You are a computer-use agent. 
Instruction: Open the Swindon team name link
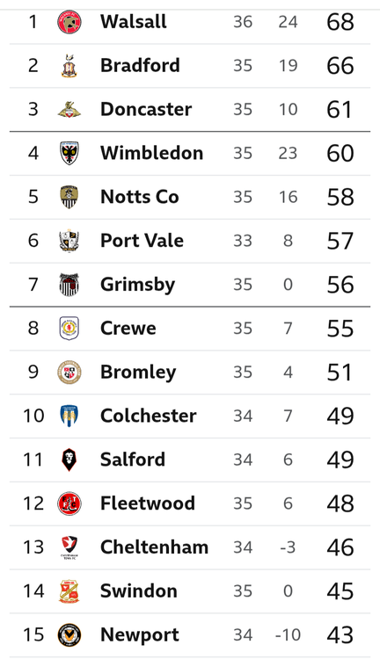138,591
